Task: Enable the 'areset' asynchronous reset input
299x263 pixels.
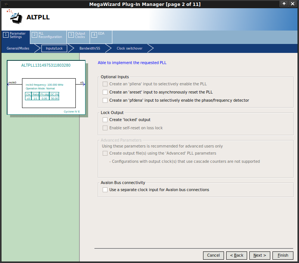Action: 105,92
